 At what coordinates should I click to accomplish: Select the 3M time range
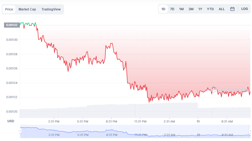pyautogui.click(x=191, y=9)
